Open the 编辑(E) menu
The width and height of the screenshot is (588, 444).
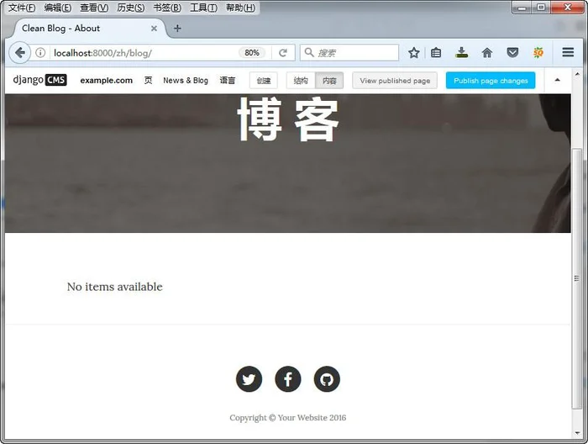pyautogui.click(x=58, y=8)
